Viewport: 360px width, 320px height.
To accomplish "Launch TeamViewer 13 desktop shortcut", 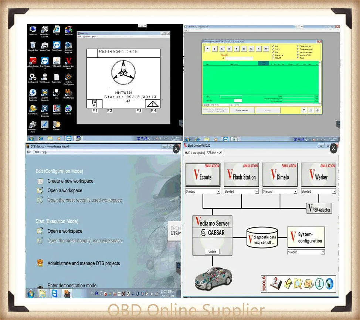I will (45, 63).
